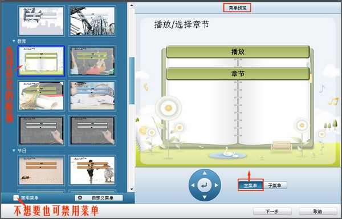Click the 播放/选择章节 title text in preview
The image size is (342, 219).
click(x=182, y=25)
